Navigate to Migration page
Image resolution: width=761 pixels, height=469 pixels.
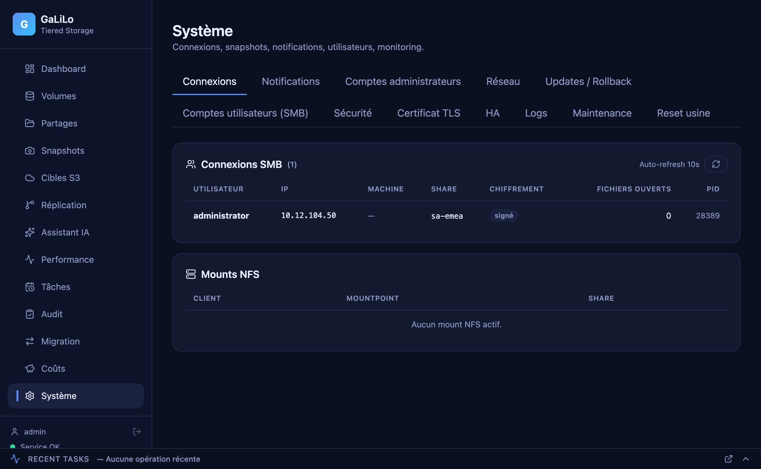click(x=76, y=341)
